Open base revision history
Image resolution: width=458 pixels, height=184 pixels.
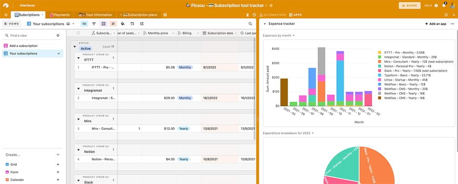coord(254,15)
